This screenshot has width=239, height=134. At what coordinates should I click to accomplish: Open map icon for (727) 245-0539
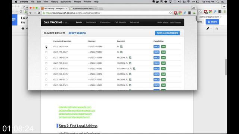click(x=130, y=58)
